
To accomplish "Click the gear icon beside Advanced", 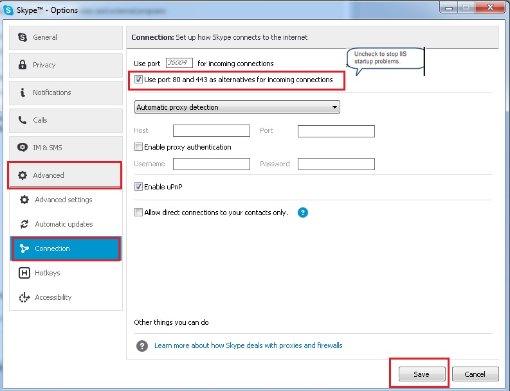I will point(23,175).
